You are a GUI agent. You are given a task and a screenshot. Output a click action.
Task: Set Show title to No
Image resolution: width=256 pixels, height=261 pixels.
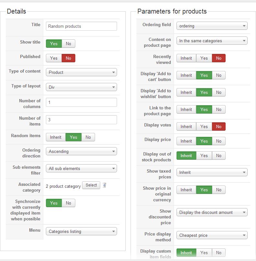[x=69, y=44]
